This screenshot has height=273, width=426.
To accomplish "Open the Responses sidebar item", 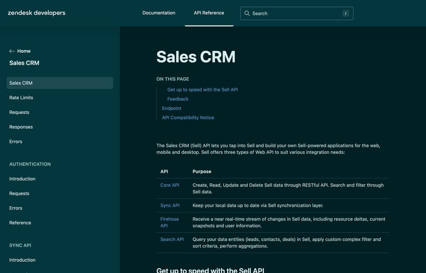I will coord(21,127).
